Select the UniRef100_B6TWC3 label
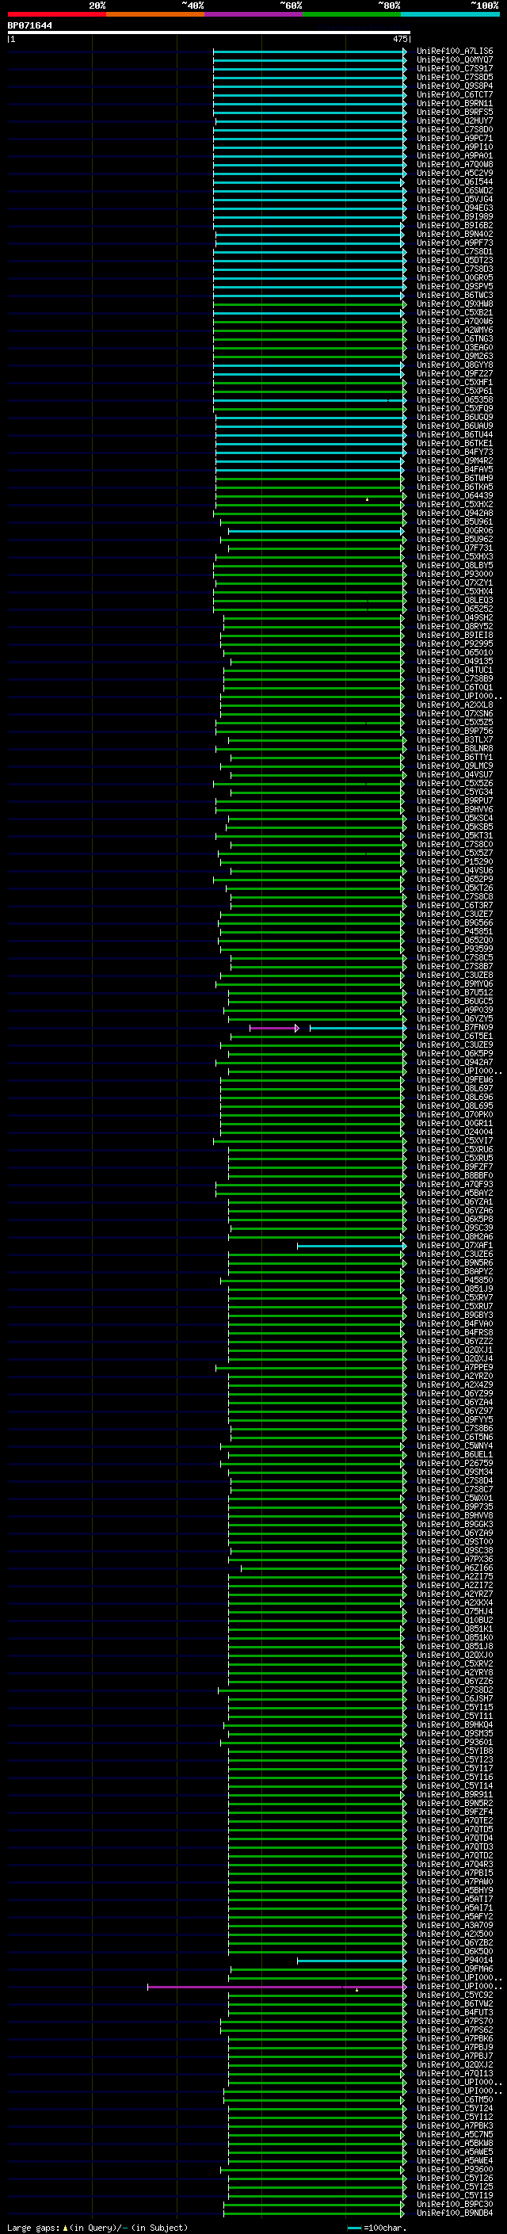The image size is (507, 2234). click(x=454, y=295)
